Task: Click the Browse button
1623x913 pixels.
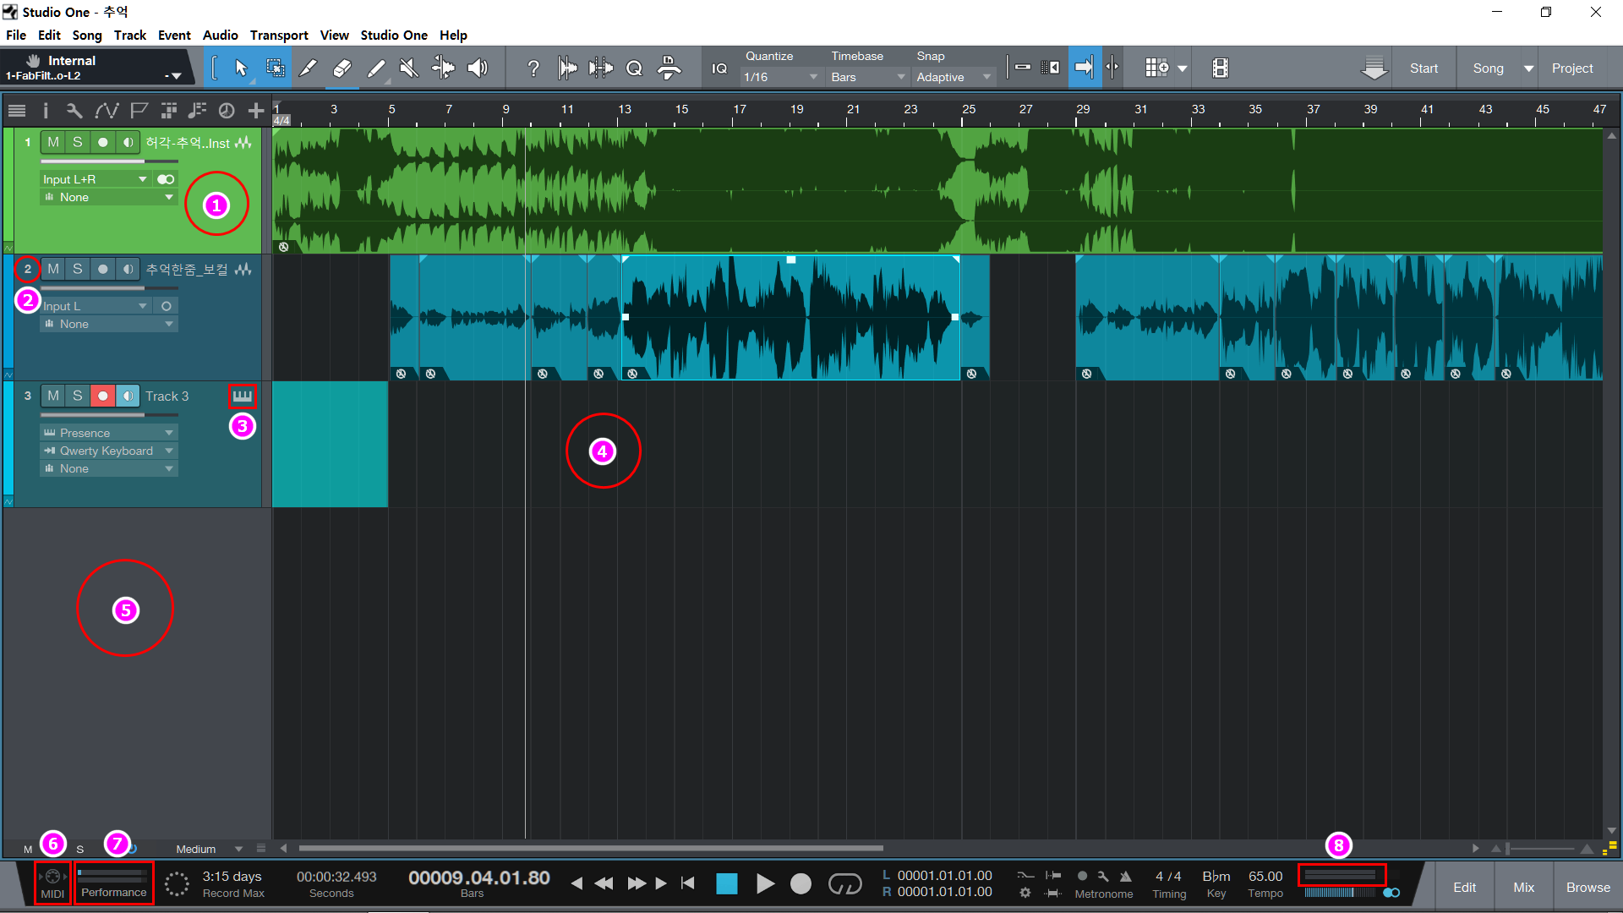Action: (1587, 887)
